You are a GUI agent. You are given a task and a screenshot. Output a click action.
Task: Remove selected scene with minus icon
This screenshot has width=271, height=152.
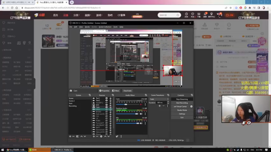[73, 136]
